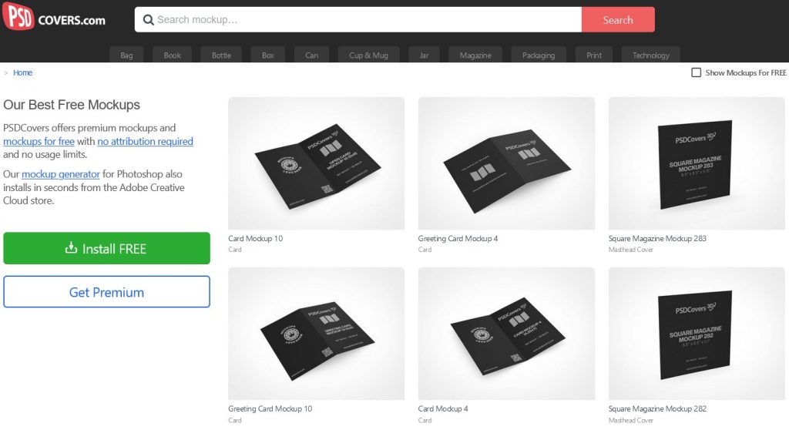The image size is (789, 430).
Task: Open the Technology category tab
Action: (x=650, y=55)
